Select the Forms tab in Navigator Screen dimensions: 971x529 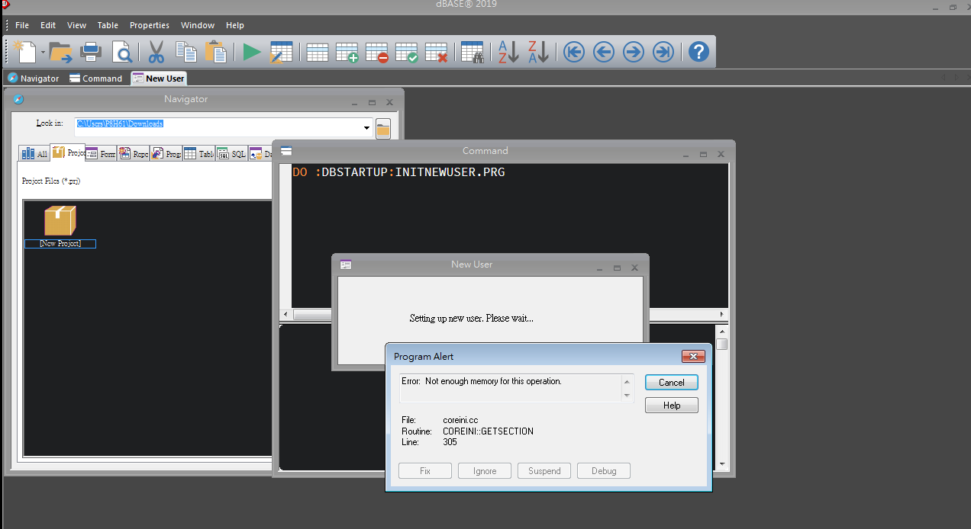point(102,154)
